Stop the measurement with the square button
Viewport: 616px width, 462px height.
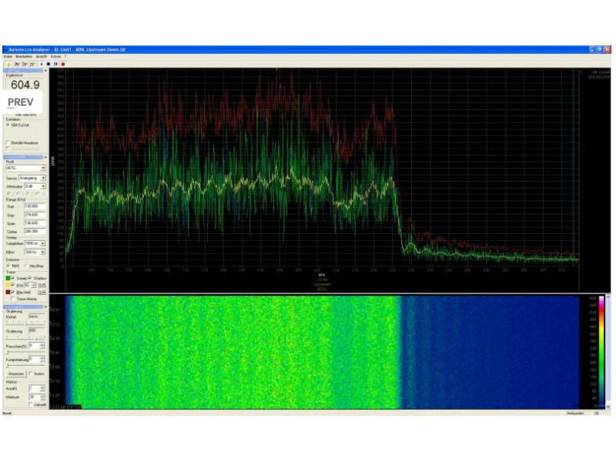click(49, 64)
